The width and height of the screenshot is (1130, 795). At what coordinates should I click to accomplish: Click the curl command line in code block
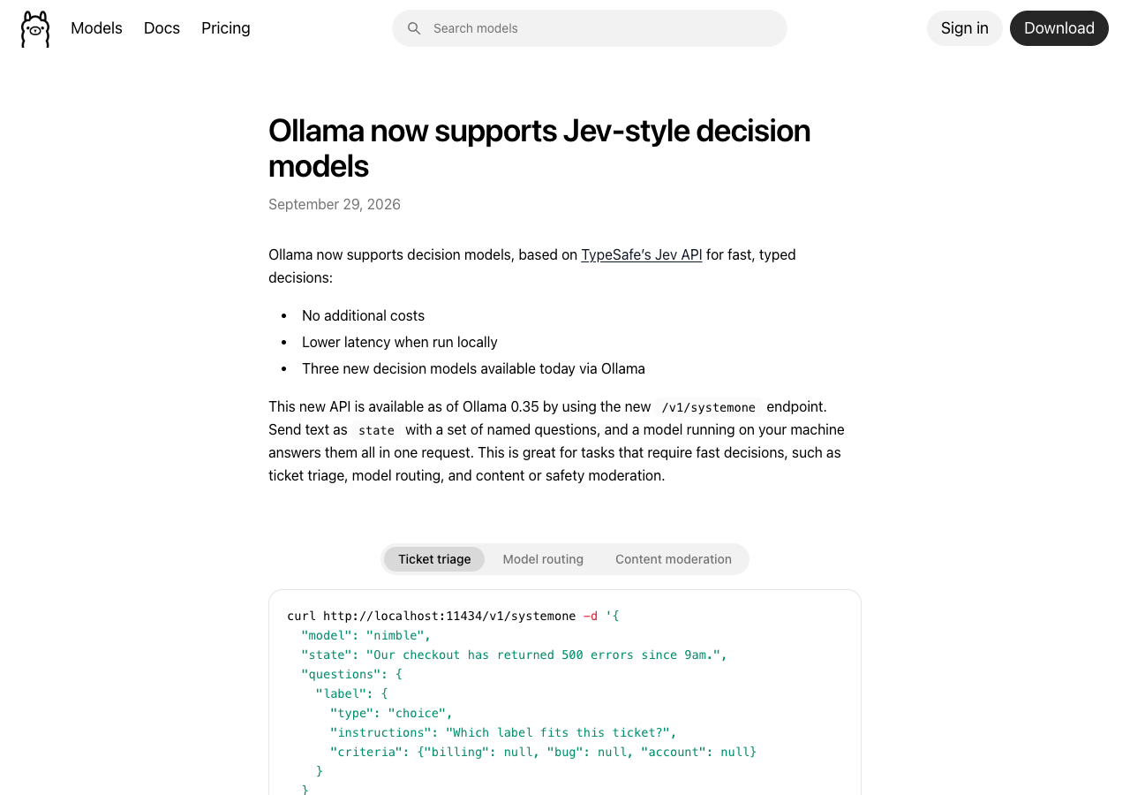pyautogui.click(x=453, y=616)
